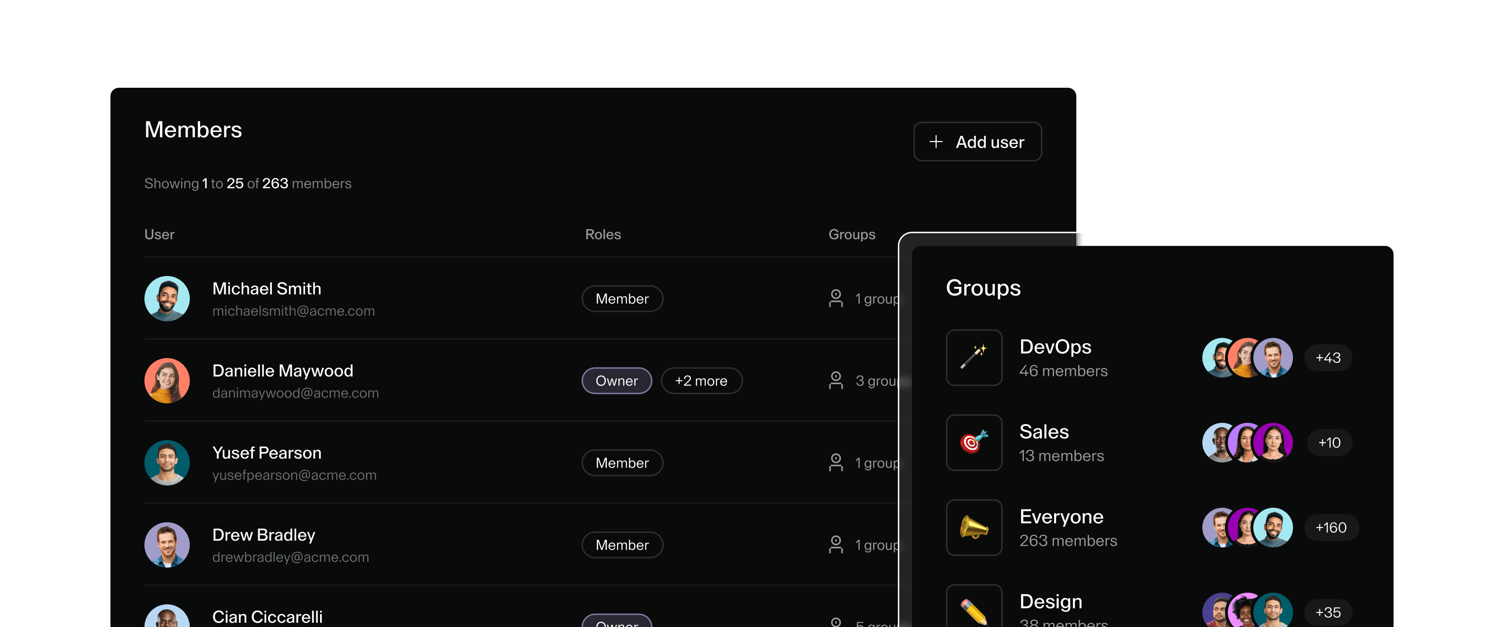Show Design +35 more members
This screenshot has width=1504, height=627.
click(1328, 612)
